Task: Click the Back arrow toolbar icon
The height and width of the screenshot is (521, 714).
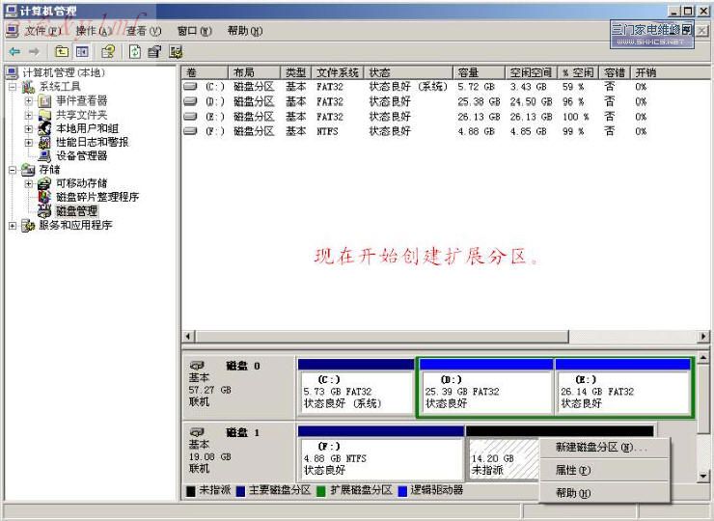Action: pos(14,51)
